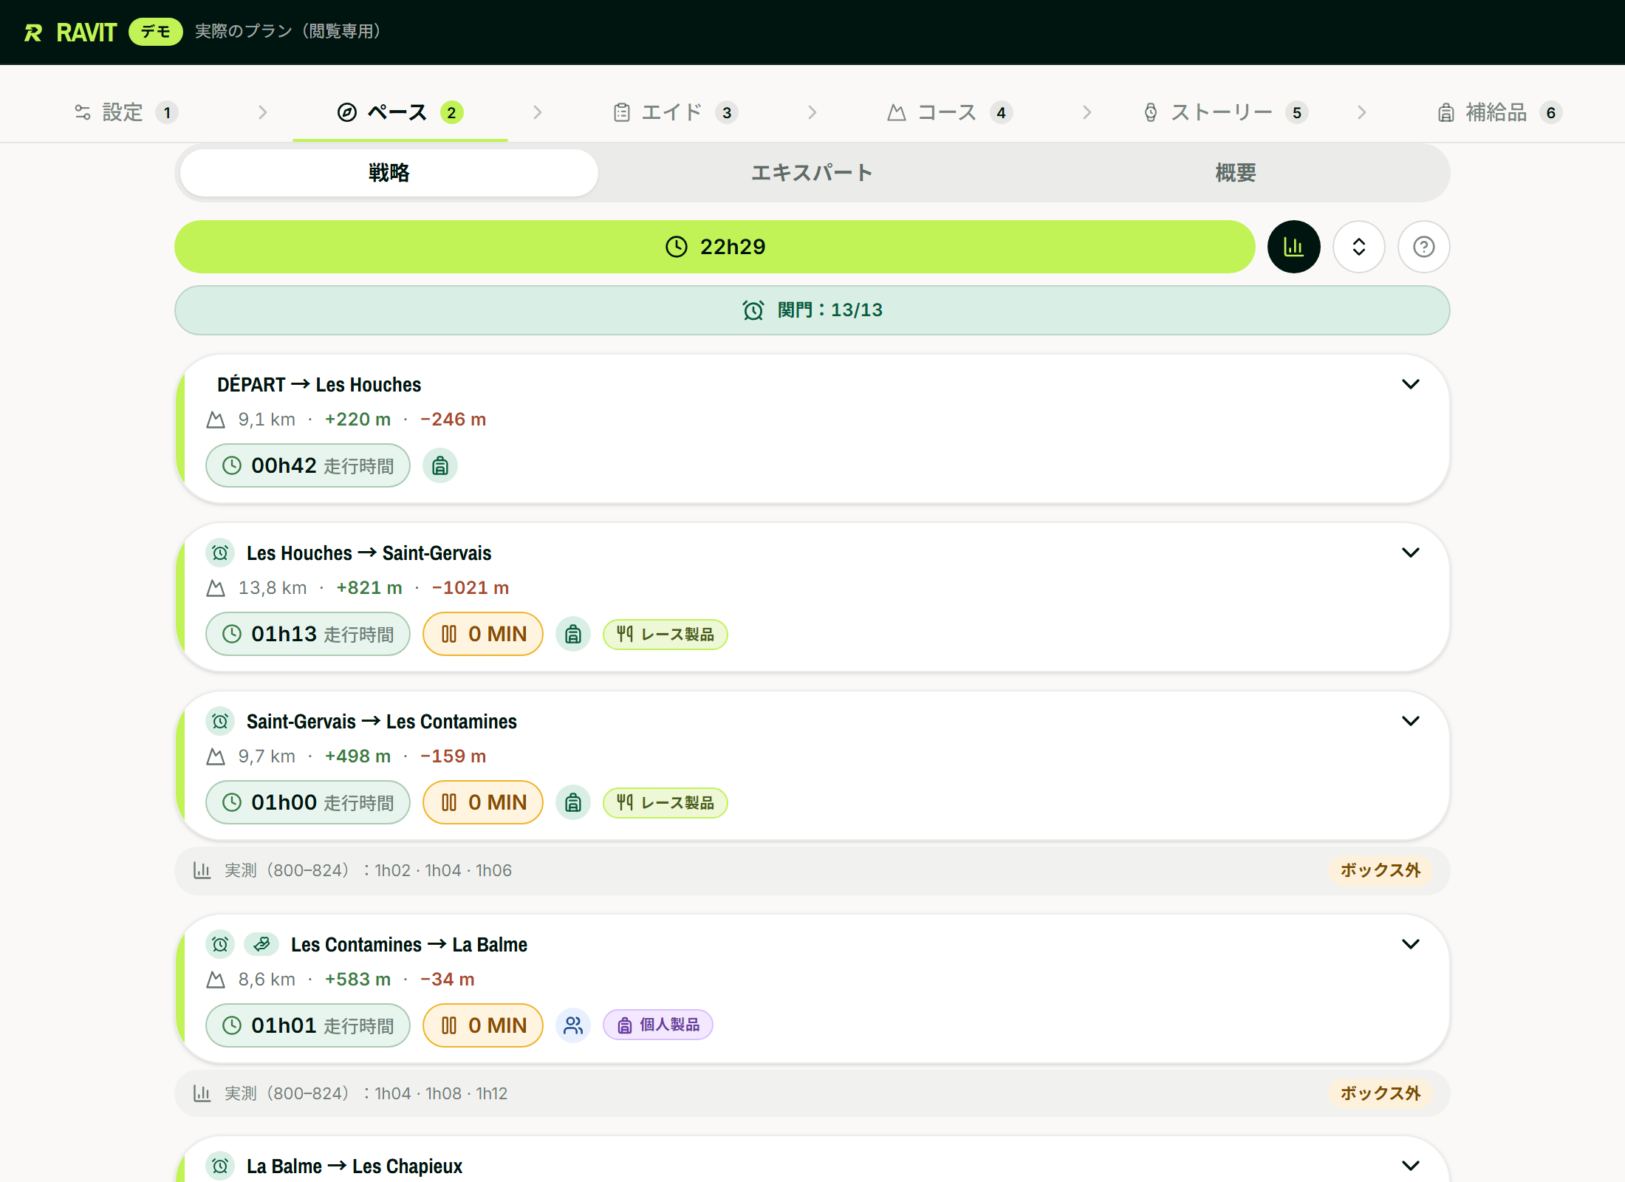Image resolution: width=1625 pixels, height=1182 pixels.
Task: Click the 関門：13/13 cutoff banner
Action: [812, 310]
